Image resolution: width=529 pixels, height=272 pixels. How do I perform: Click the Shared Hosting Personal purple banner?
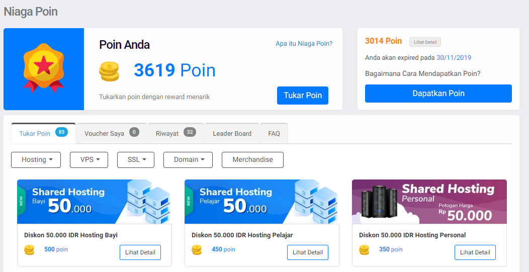coord(429,202)
